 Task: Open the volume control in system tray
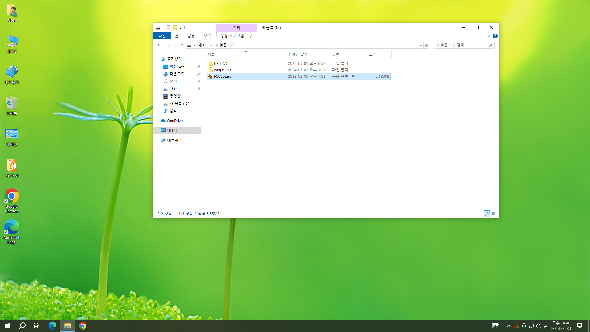(x=539, y=326)
